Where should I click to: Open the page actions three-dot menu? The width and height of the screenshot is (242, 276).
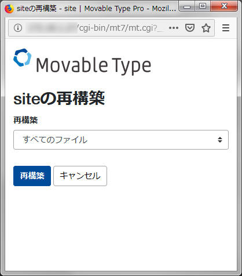pos(174,28)
